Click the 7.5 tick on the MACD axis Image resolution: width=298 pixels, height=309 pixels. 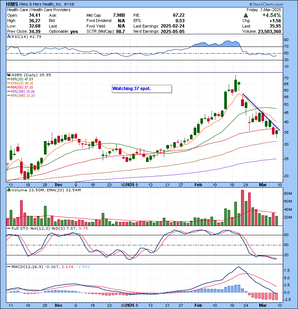click(x=287, y=270)
